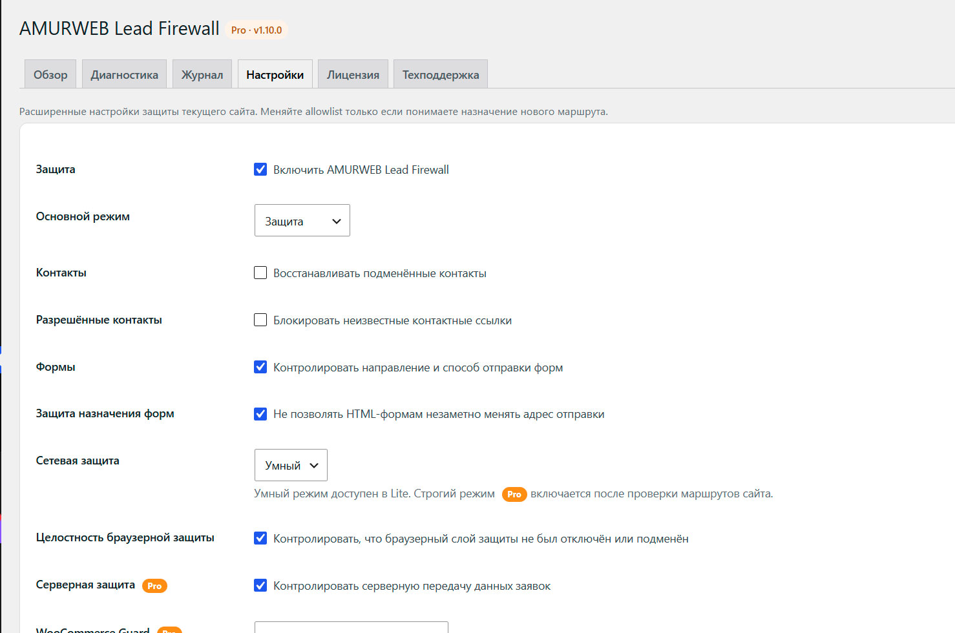Select the Лицензия tab

pos(353,74)
